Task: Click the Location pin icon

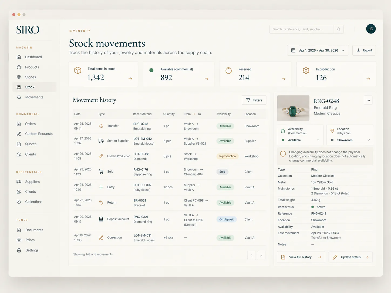Action: [x=332, y=131]
